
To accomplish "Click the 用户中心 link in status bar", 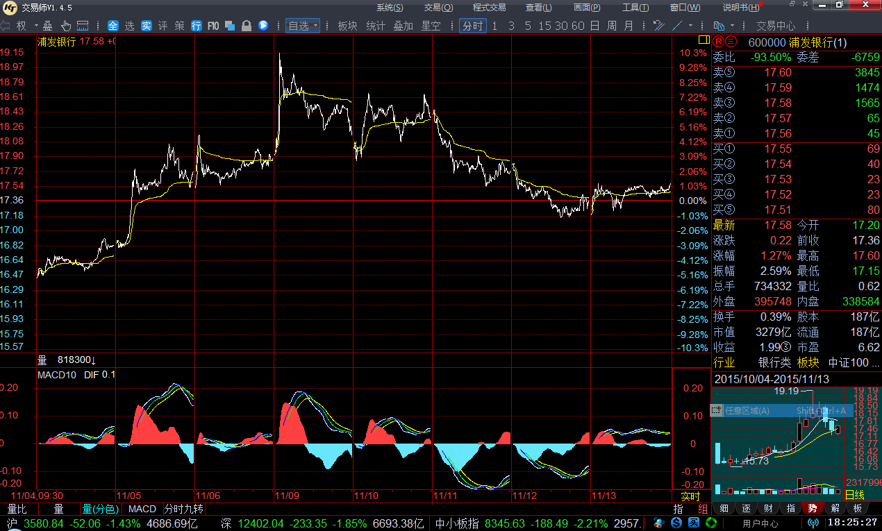I will pos(760,523).
